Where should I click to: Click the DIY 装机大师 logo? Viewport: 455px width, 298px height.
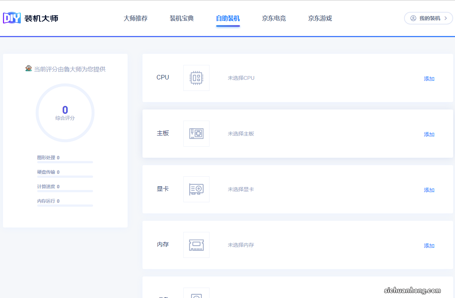pyautogui.click(x=31, y=17)
